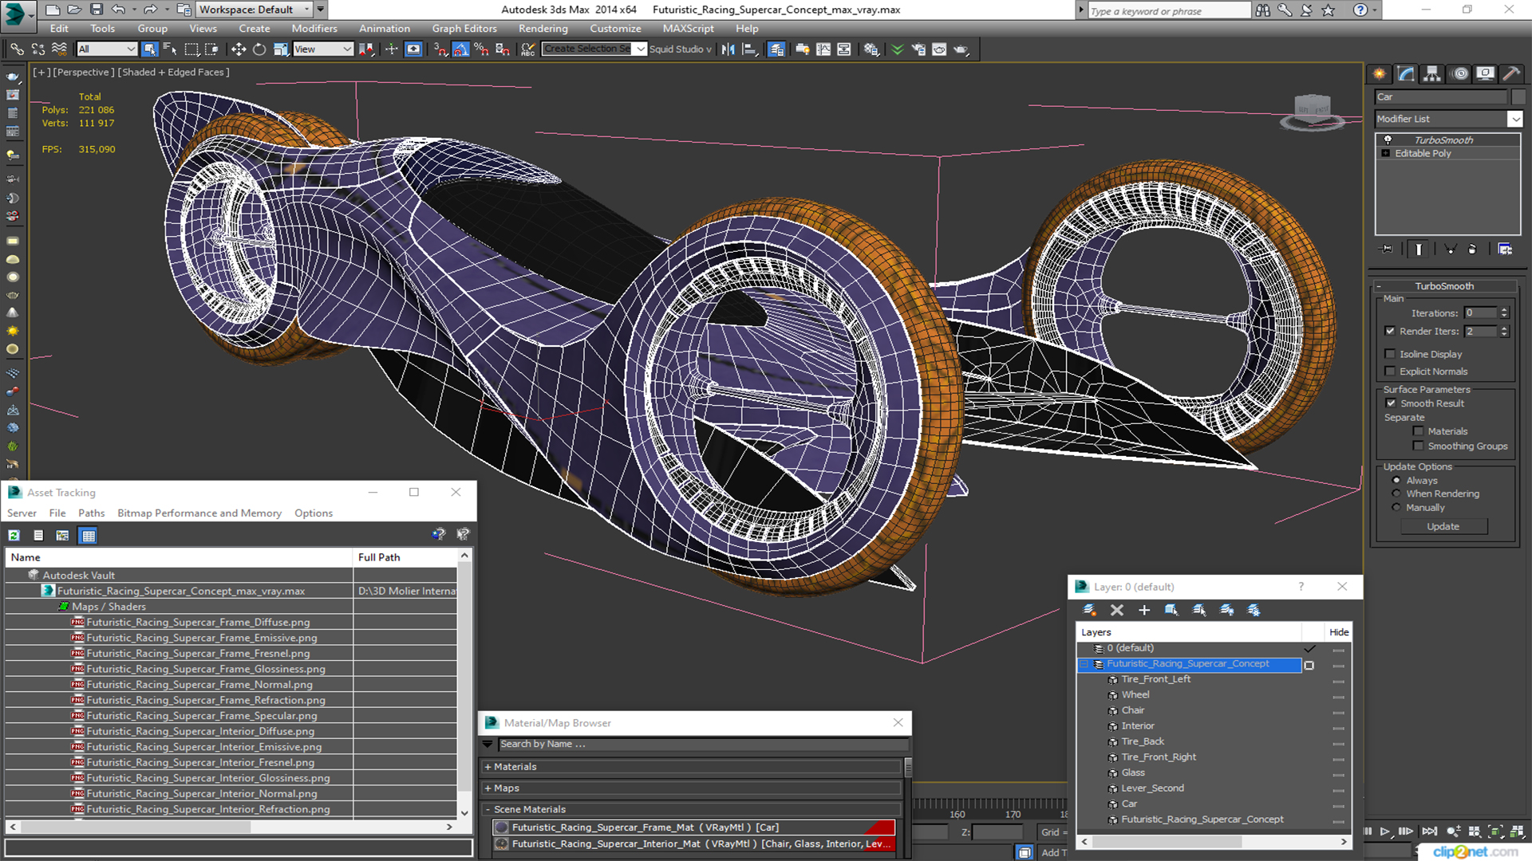Enable Render Iters checkbox in TurboSmooth
This screenshot has width=1532, height=861.
coord(1391,331)
